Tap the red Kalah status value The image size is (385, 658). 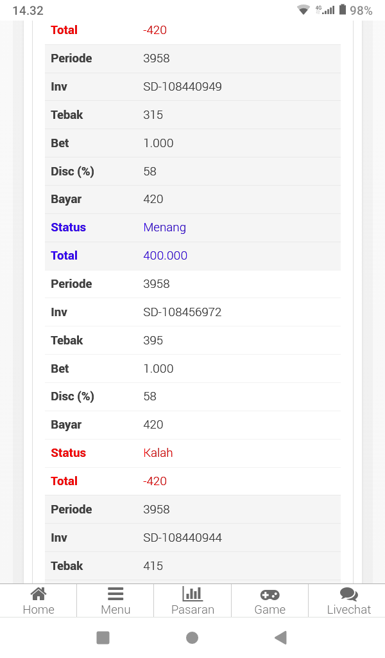click(x=158, y=453)
